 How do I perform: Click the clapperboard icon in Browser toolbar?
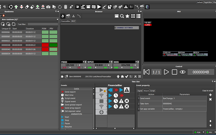click(x=68, y=16)
